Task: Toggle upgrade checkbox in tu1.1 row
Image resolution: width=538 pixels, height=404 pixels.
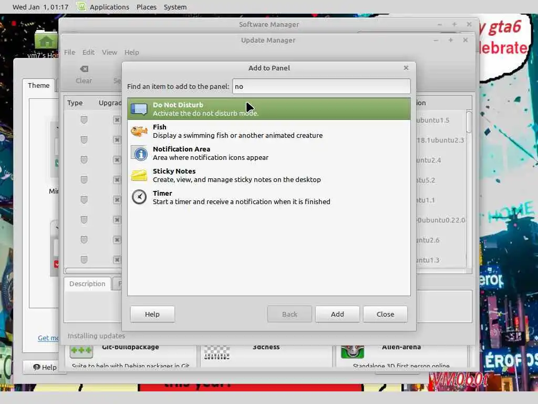Action: point(117,199)
